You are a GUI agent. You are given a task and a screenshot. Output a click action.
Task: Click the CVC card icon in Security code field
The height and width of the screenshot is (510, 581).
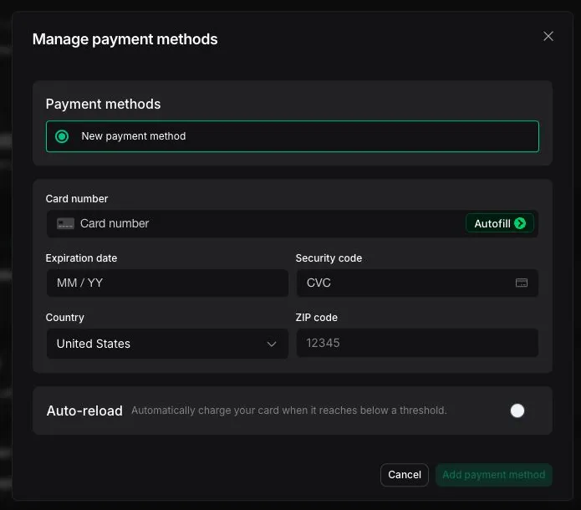tap(522, 283)
